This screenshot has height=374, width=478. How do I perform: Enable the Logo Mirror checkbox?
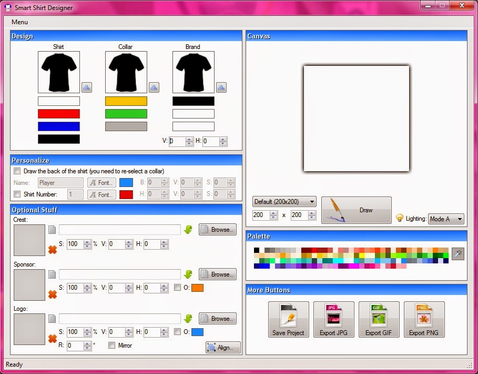111,346
